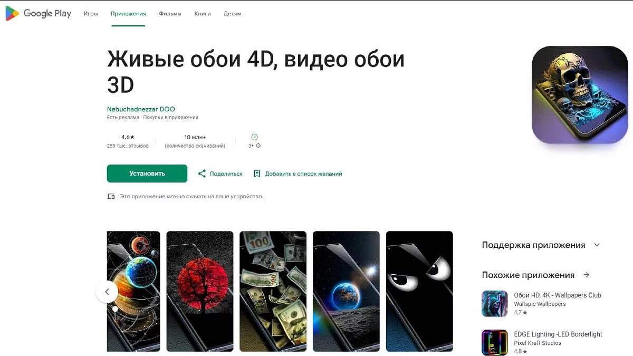Open the EDGE Lighting app icon
This screenshot has height=356, width=633.
point(495,343)
